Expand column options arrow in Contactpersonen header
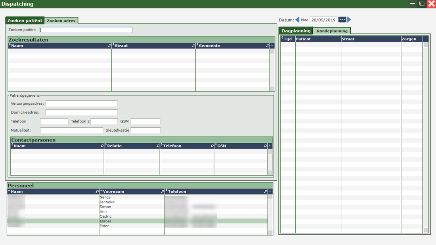436x245 pixels. (x=270, y=146)
